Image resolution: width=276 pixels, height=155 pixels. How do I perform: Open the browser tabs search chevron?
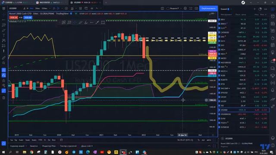251,3
